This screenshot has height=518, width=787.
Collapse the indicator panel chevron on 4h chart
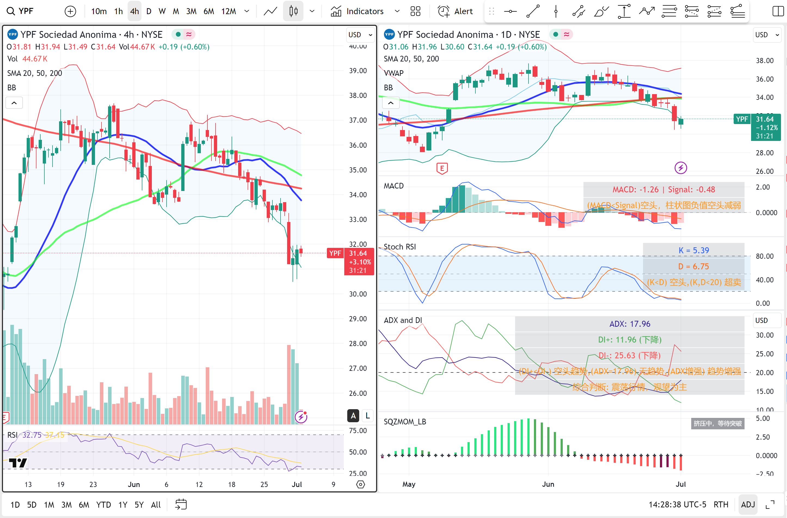pyautogui.click(x=14, y=103)
